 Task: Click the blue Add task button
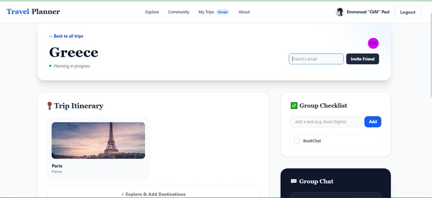373,122
